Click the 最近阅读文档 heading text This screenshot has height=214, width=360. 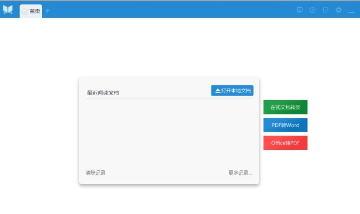tap(103, 92)
